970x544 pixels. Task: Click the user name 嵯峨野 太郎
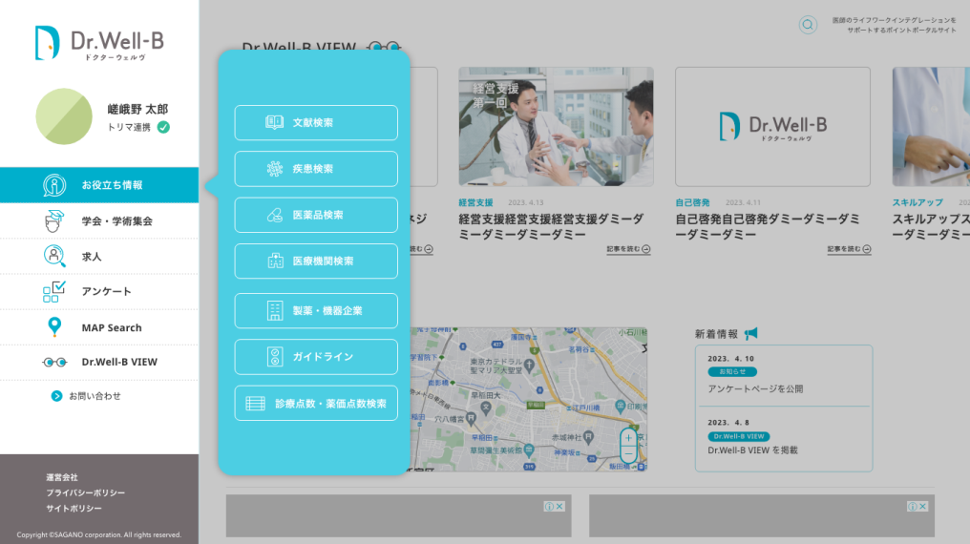tap(137, 110)
